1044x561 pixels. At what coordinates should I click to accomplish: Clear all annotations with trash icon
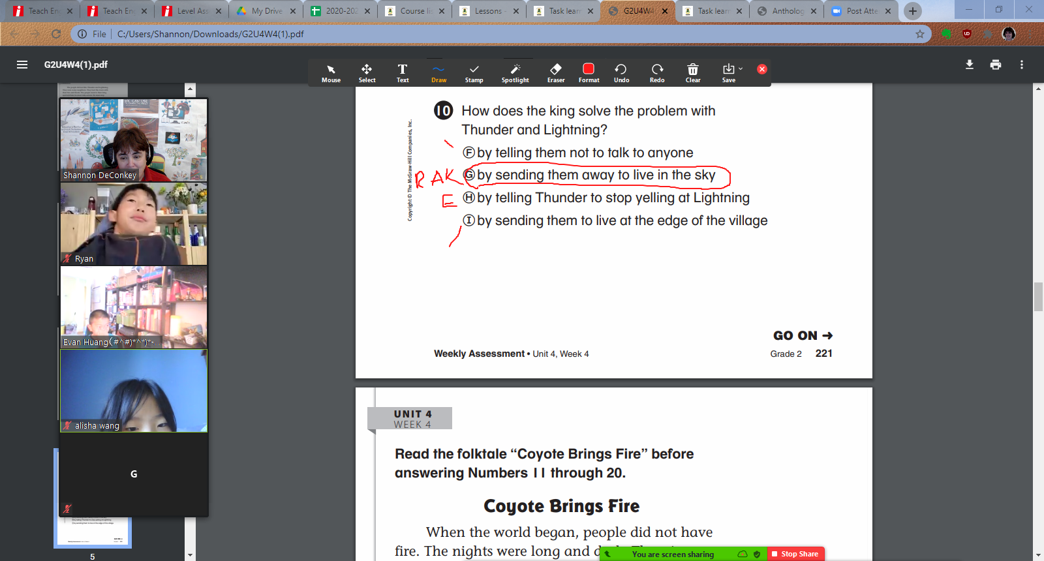[693, 73]
